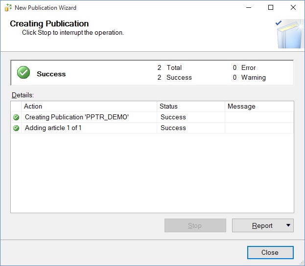Click the text Click Stop to interrupt the operation

coord(73,33)
